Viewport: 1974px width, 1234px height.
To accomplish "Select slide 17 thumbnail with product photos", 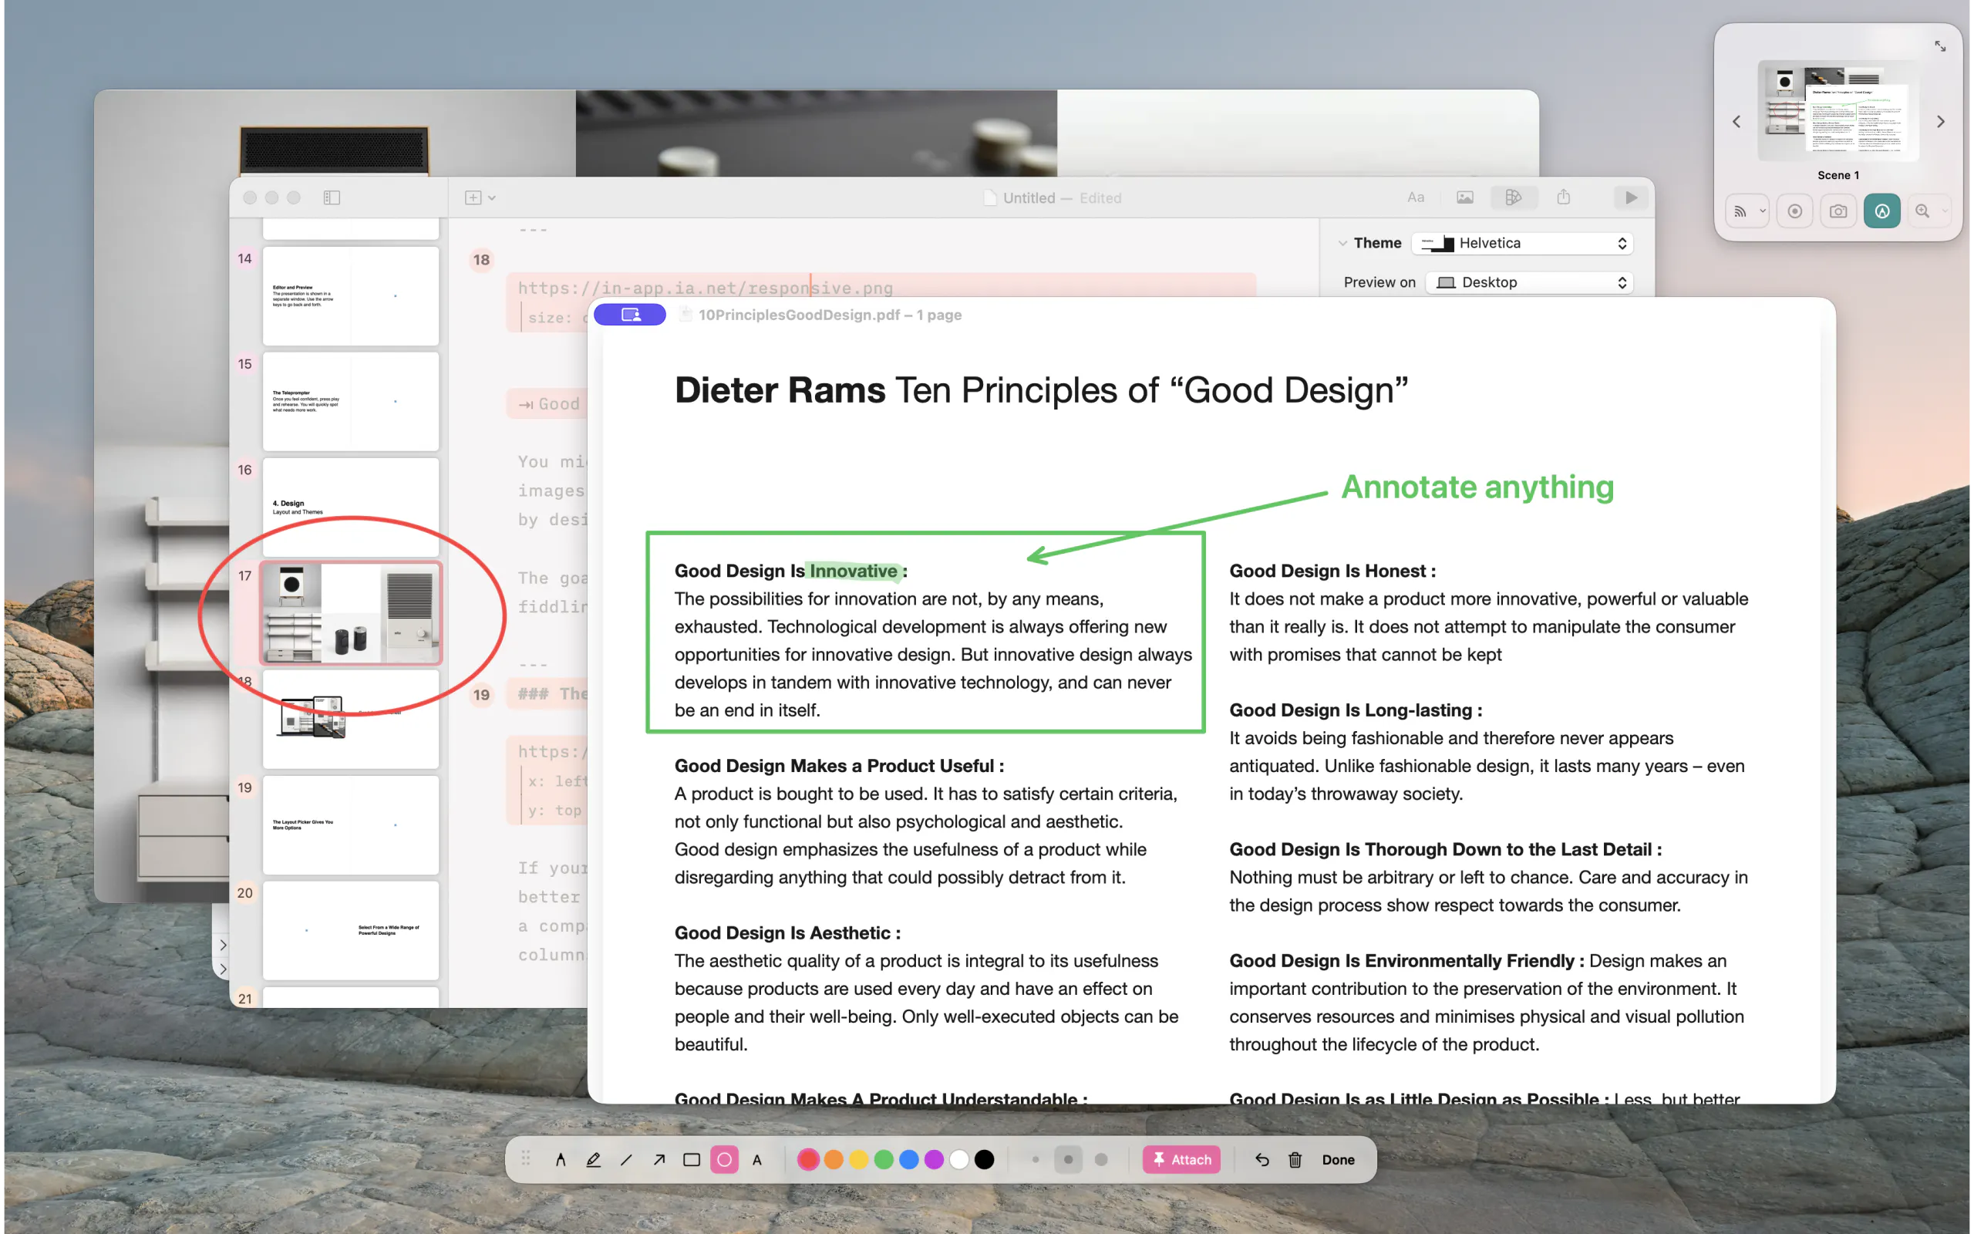I will point(351,613).
